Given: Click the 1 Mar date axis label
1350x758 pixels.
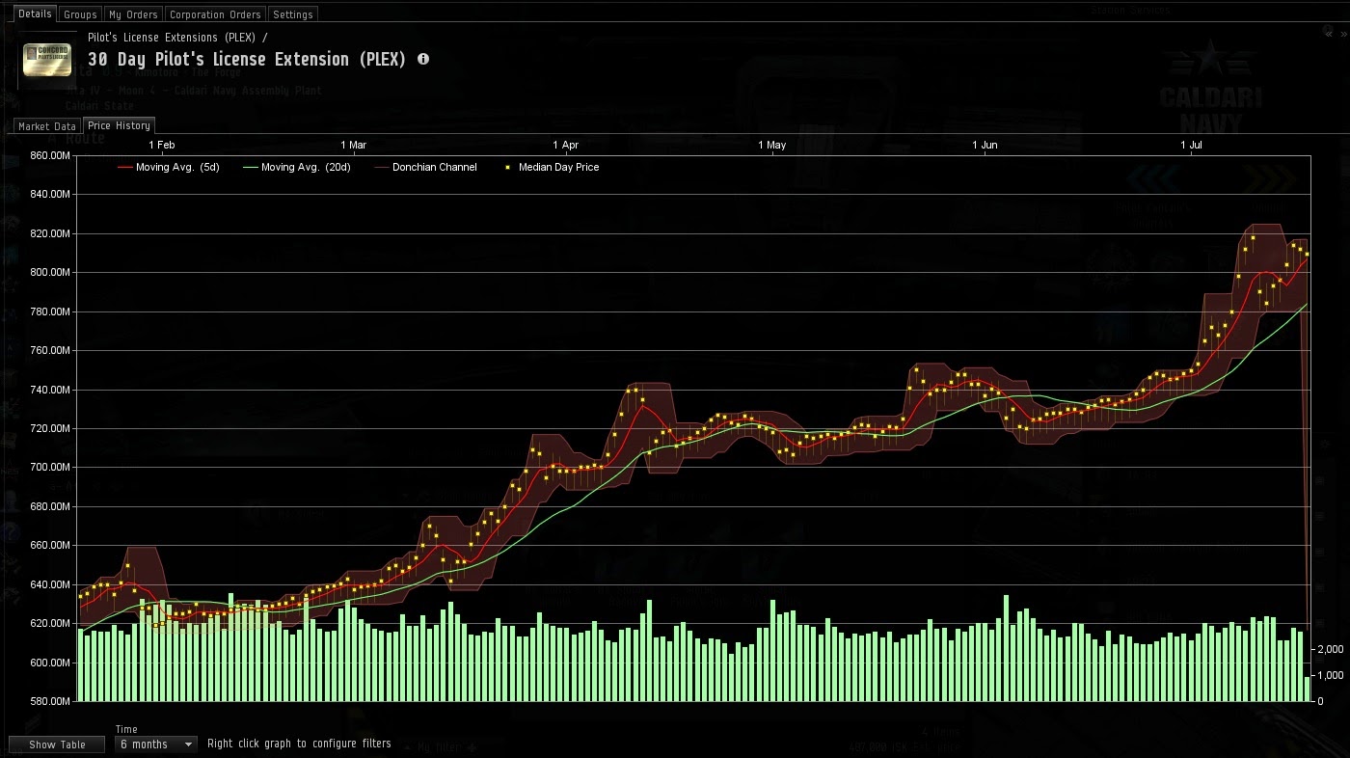Looking at the screenshot, I should click(353, 145).
